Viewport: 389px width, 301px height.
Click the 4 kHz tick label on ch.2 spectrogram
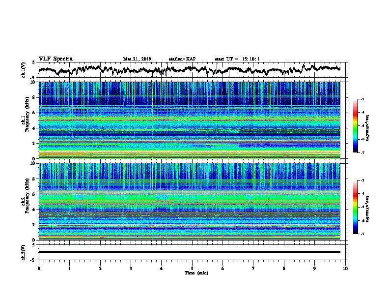(x=35, y=210)
